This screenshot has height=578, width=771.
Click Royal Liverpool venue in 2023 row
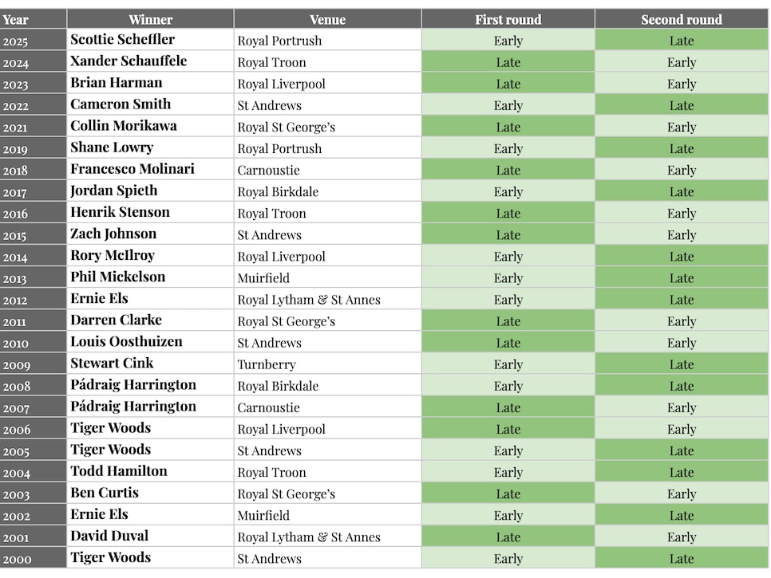click(x=327, y=83)
